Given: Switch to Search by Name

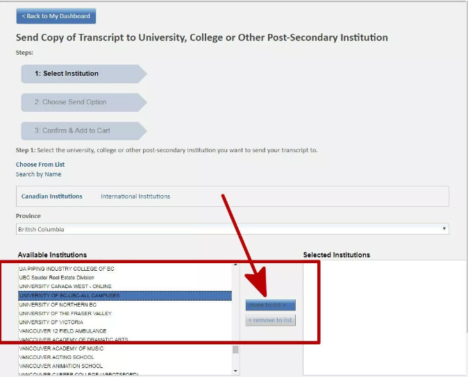Looking at the screenshot, I should pyautogui.click(x=38, y=174).
